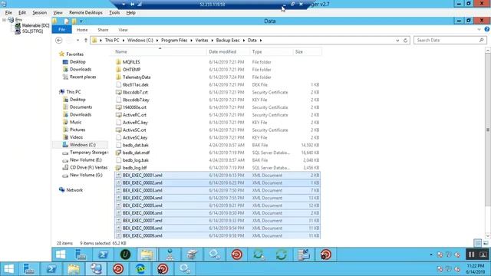
Task: Launch PowerShell on inner remote taskbar
Action: click(103, 255)
